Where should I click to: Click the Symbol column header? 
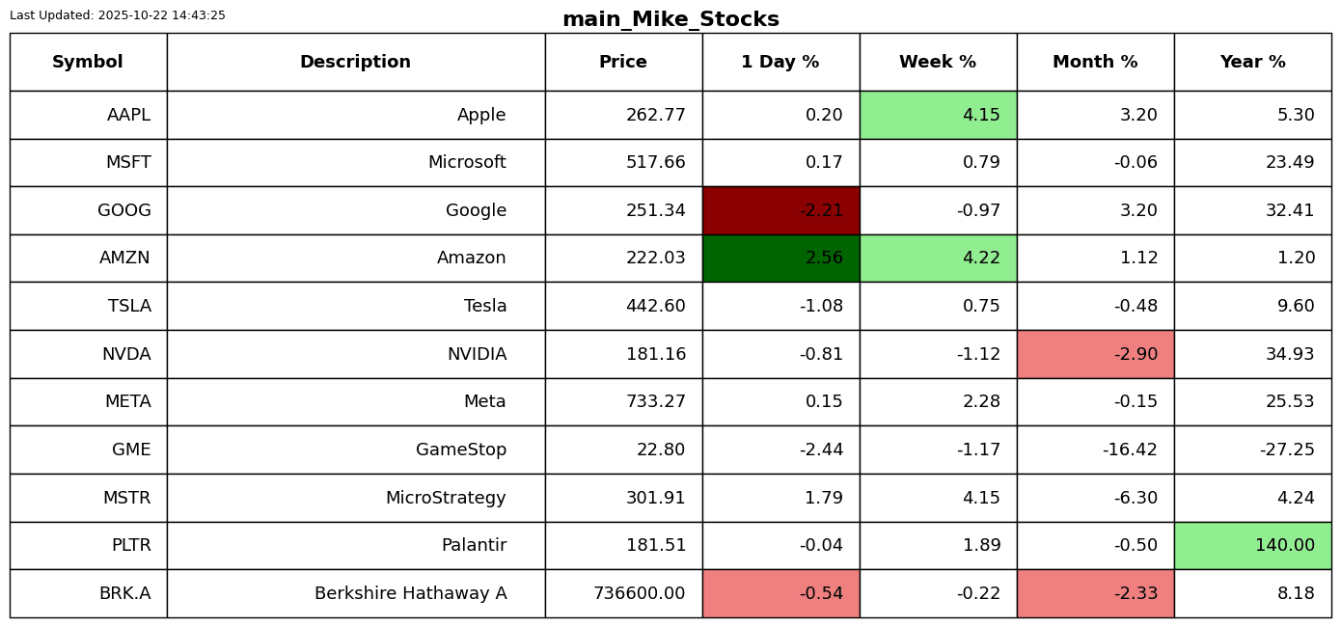(x=88, y=62)
